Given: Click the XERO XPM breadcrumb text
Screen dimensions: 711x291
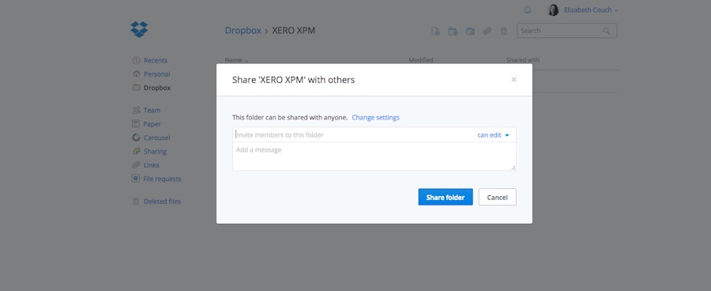Looking at the screenshot, I should pyautogui.click(x=293, y=30).
